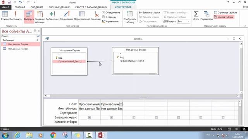Viewport: 248px width, 139px height.
Task: Collapse the Таблицы group
Action: [x=37, y=40]
